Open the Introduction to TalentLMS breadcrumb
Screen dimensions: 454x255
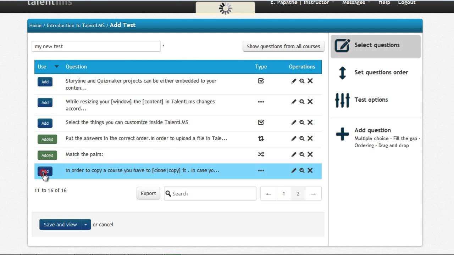pos(76,25)
